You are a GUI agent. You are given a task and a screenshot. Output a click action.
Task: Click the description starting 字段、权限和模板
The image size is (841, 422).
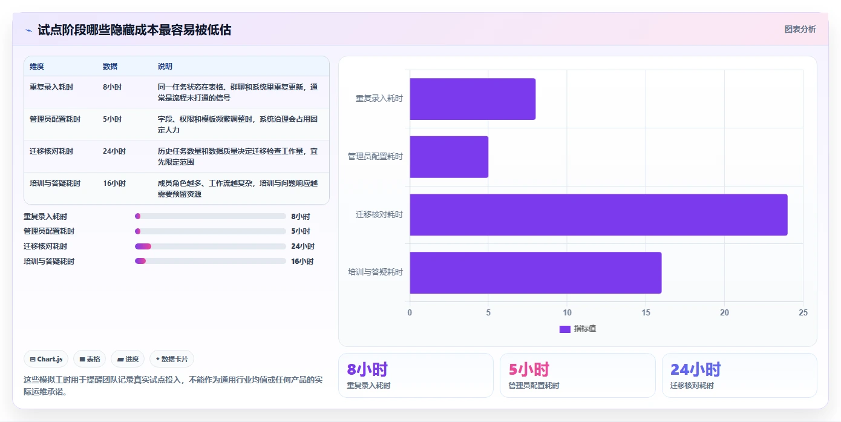[x=238, y=125]
